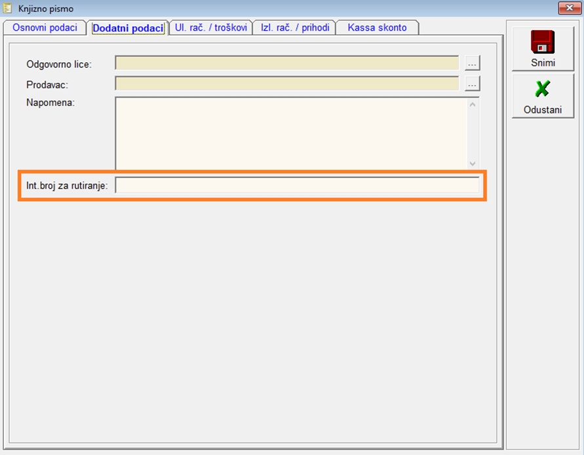This screenshot has height=455, width=584.
Task: Click the Snimi floppy disk save icon
Action: [x=543, y=42]
